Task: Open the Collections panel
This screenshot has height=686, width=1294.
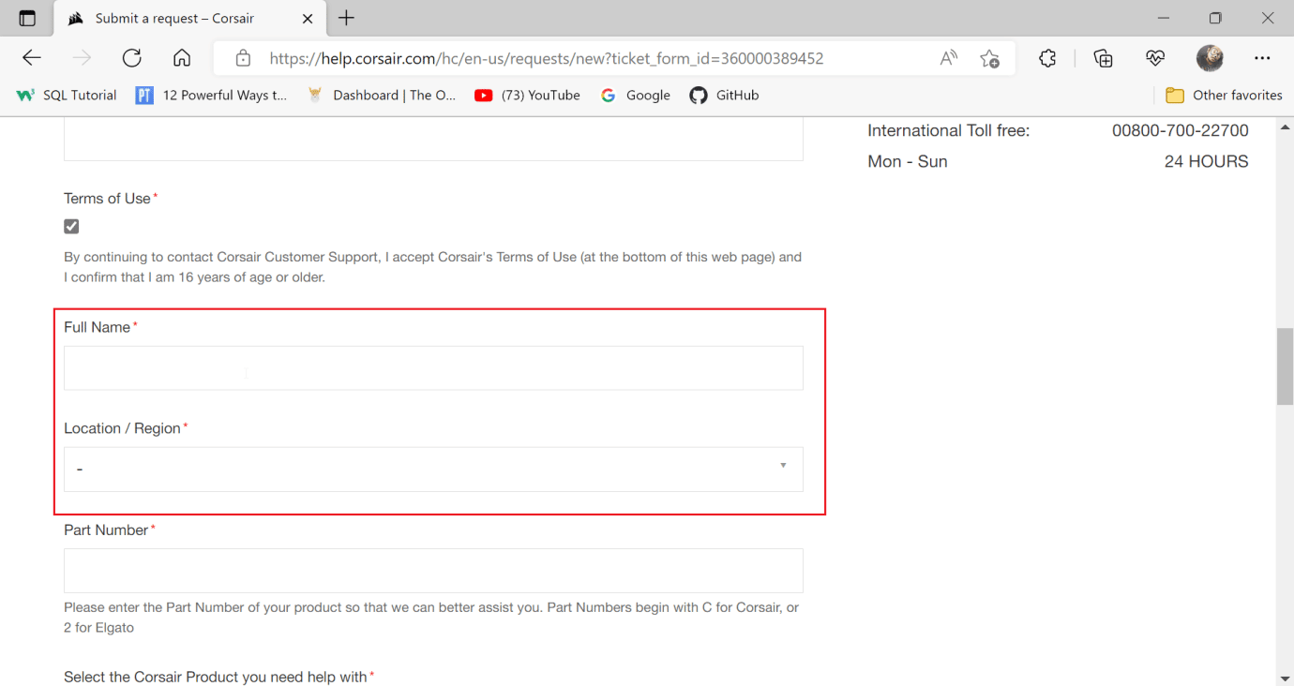Action: 1104,58
